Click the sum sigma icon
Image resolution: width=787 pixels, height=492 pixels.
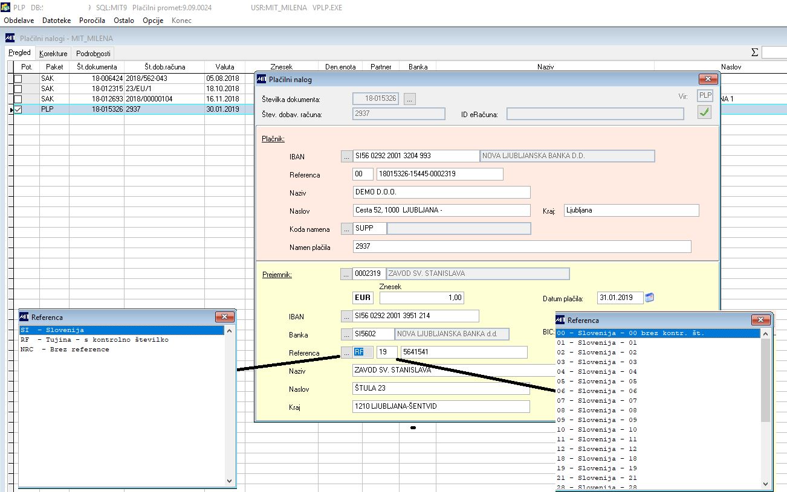pyautogui.click(x=754, y=53)
